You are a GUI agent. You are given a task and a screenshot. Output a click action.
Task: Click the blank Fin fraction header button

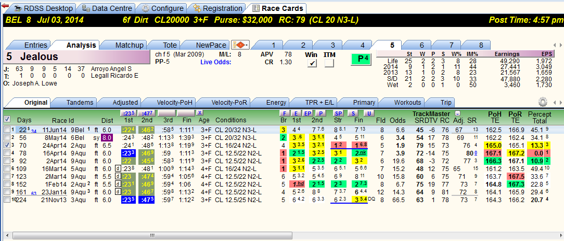(x=185, y=113)
